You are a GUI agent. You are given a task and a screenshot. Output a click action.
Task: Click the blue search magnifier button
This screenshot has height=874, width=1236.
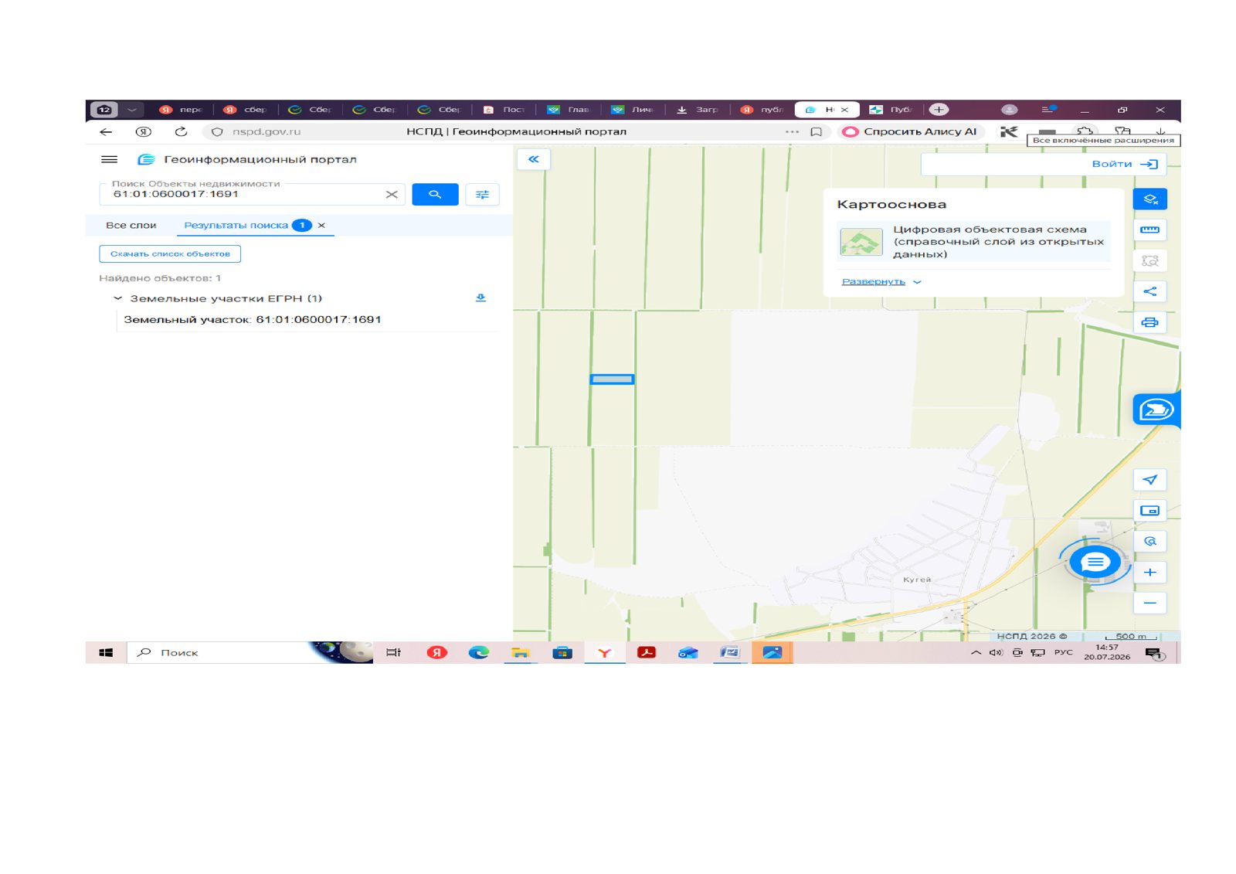[x=435, y=195]
